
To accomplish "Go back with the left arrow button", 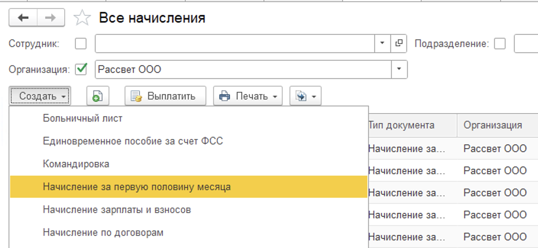I will (23, 18).
